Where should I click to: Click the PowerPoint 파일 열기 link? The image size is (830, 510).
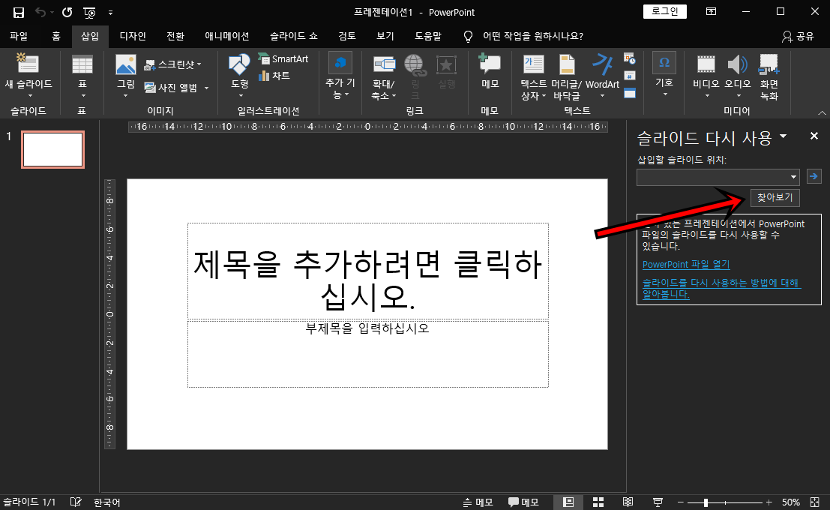click(686, 264)
